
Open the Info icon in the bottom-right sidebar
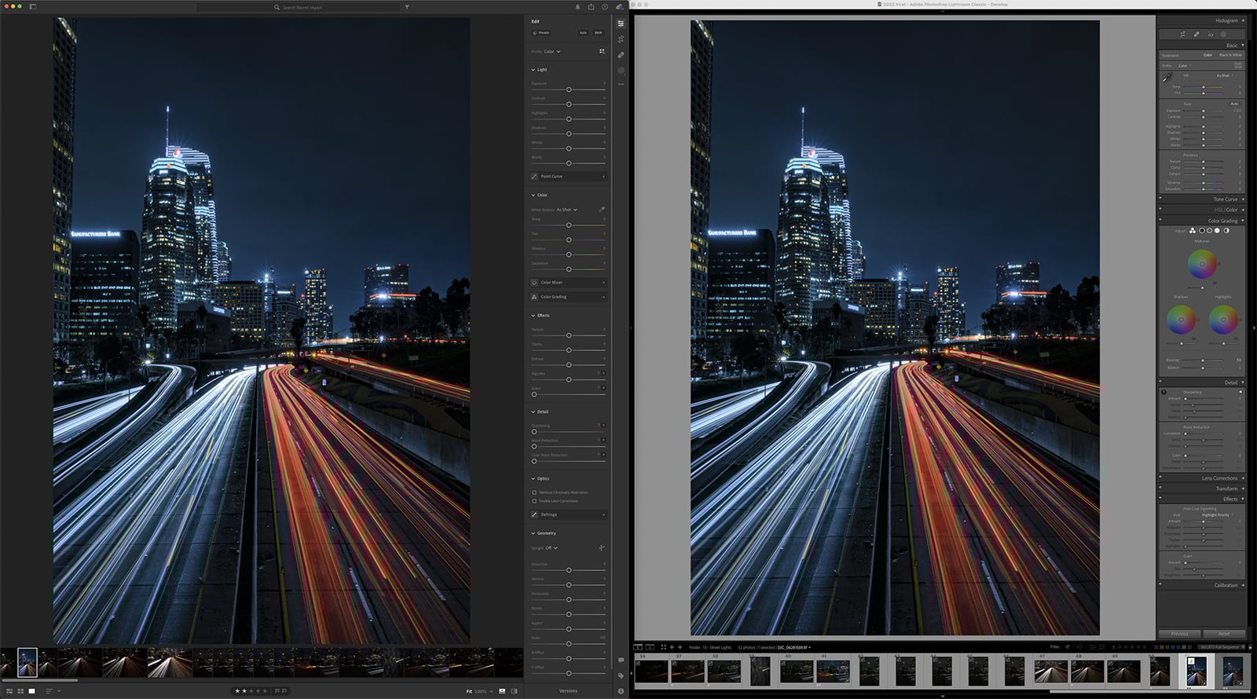pos(621,691)
